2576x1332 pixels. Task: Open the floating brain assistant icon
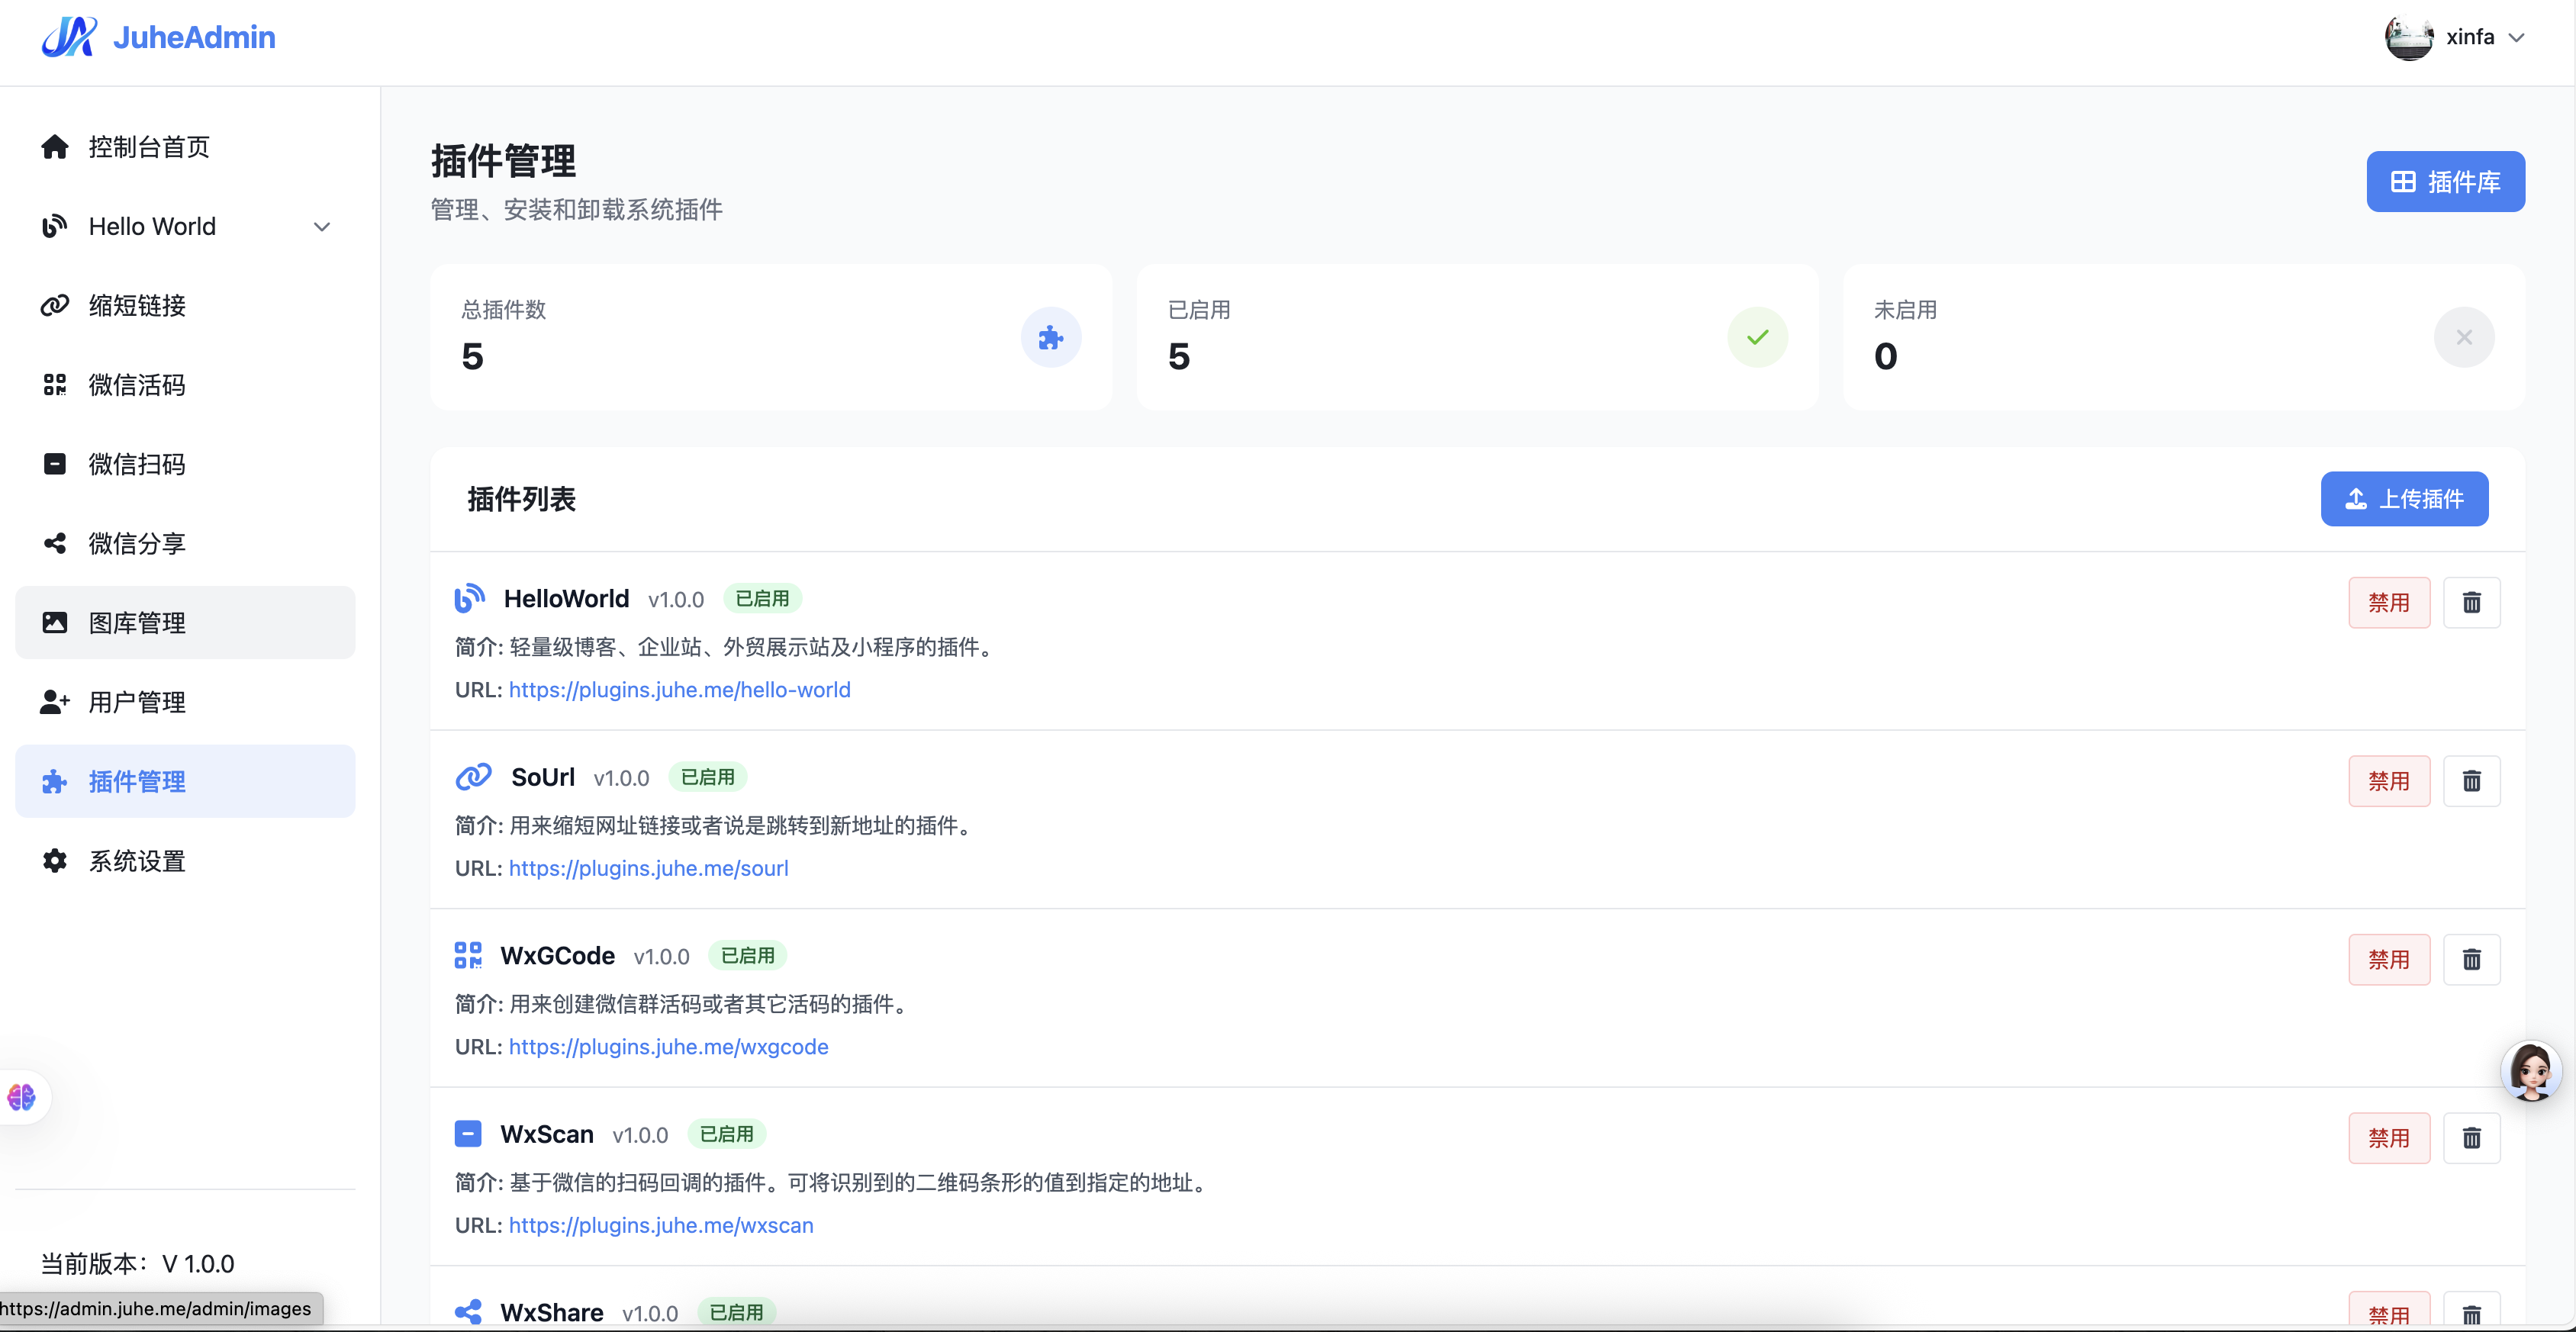click(x=22, y=1097)
